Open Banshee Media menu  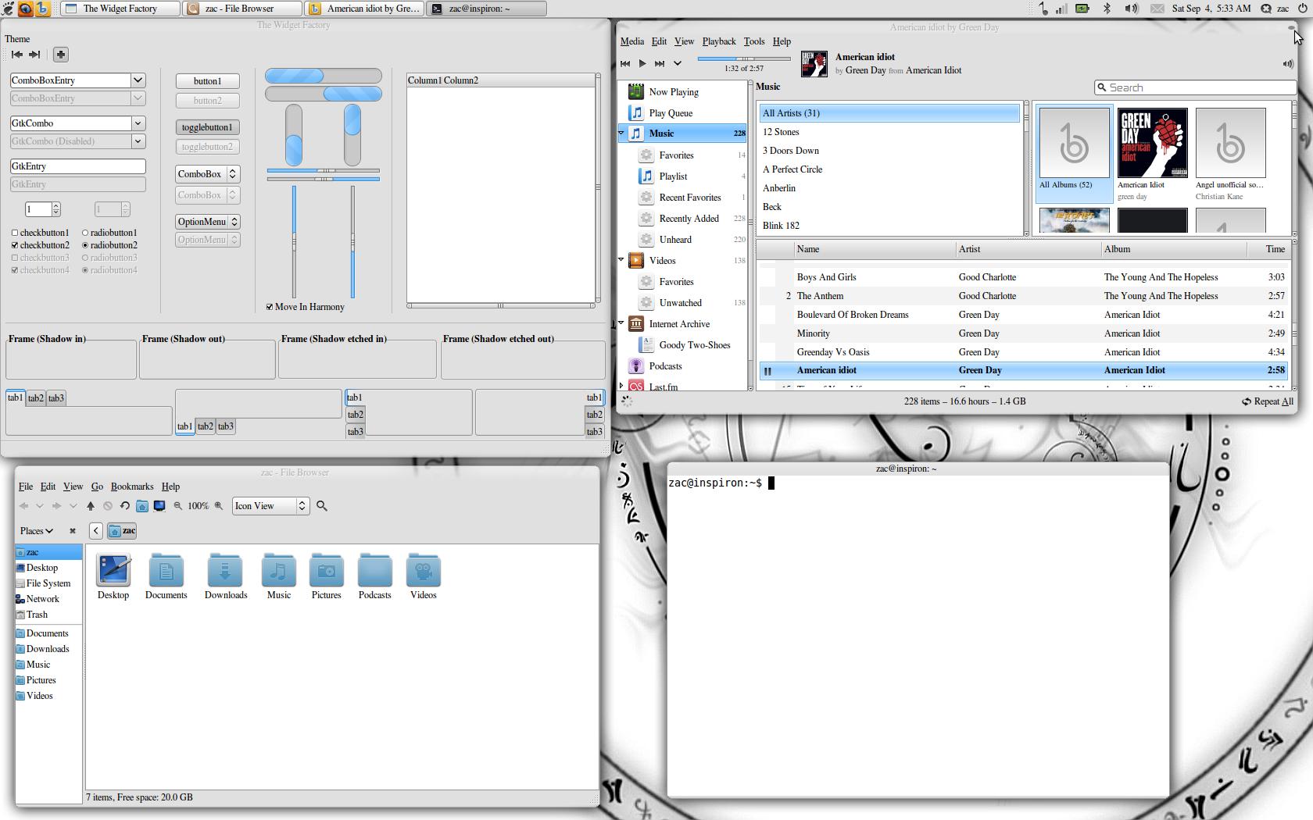[631, 41]
